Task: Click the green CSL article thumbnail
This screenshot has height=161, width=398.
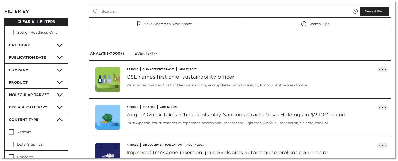Action: coord(108,79)
